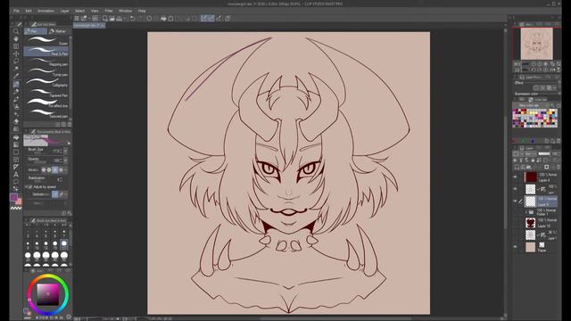
Task: Hide the Paper layer eye icon
Action: 516,247
